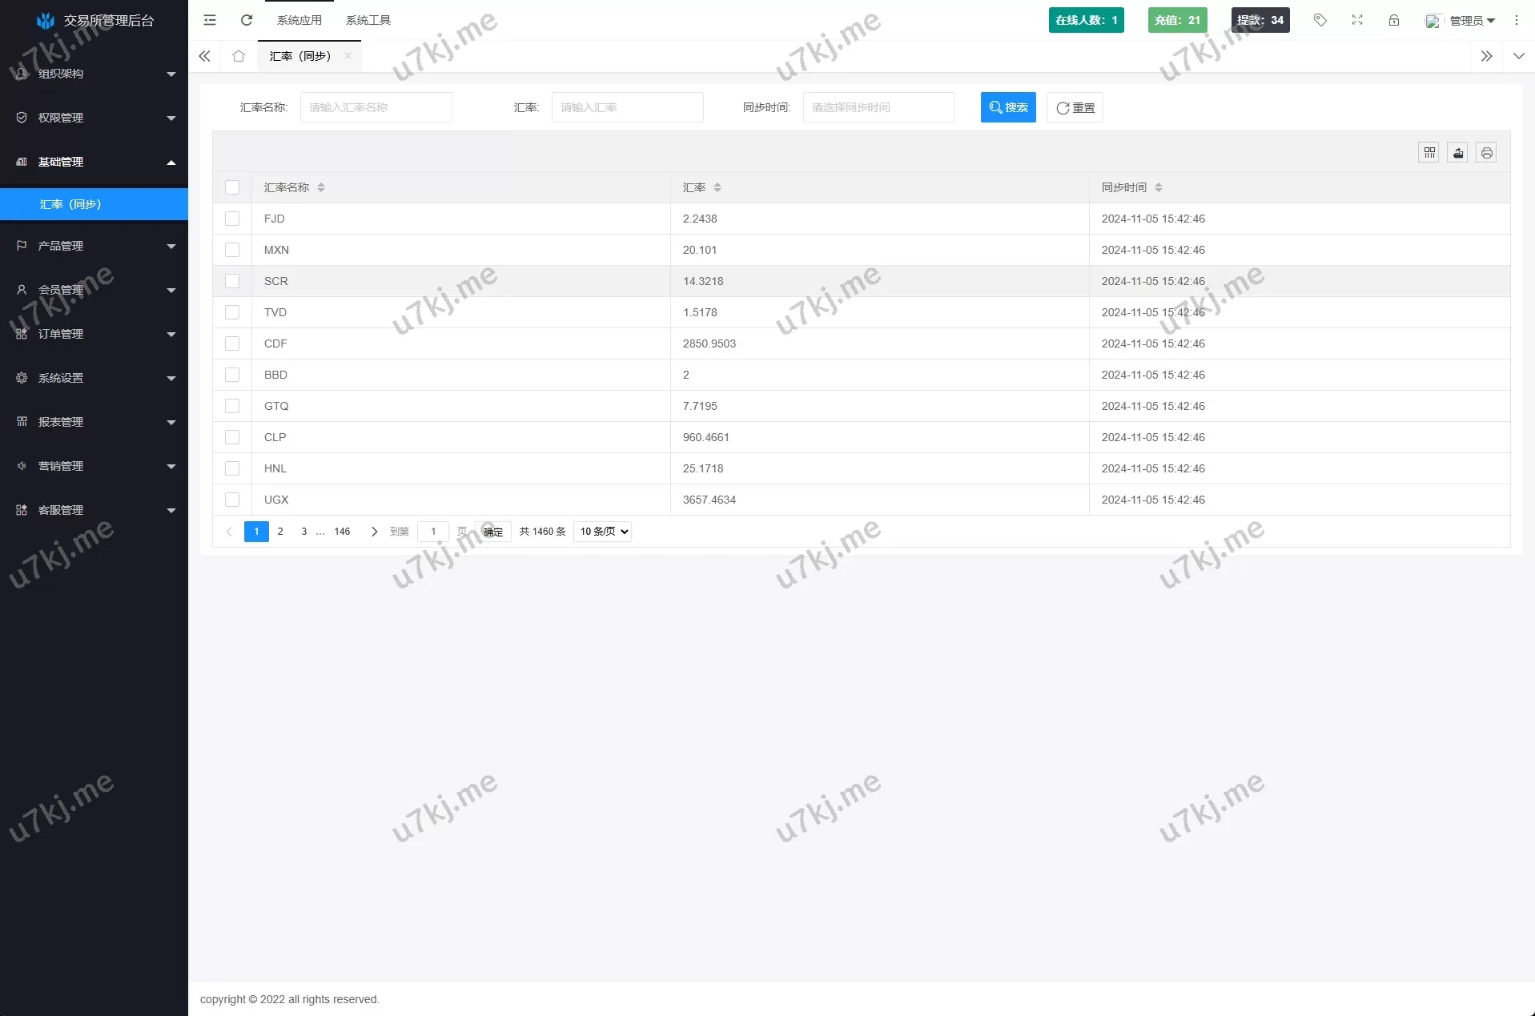Focus the 汇率名称 input field
Viewport: 1535px width, 1016px height.
(376, 107)
